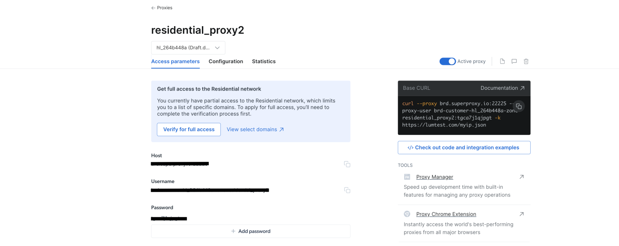
Task: Click the Verify for full access button
Action: pyautogui.click(x=189, y=129)
